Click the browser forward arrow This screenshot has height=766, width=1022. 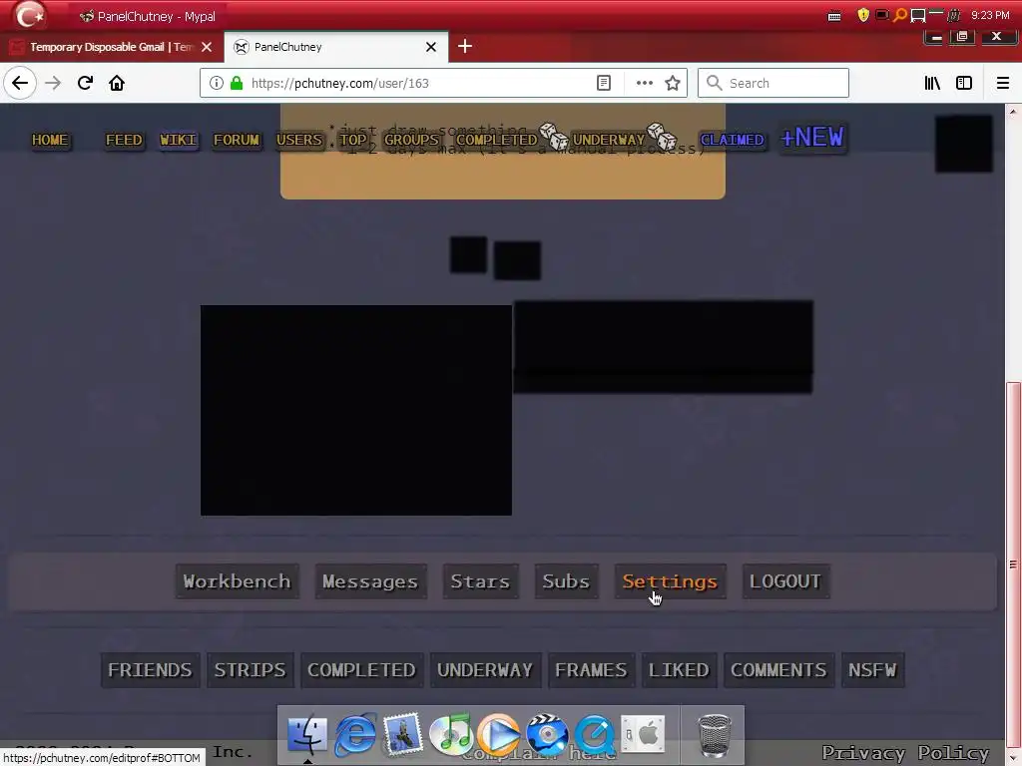(53, 83)
